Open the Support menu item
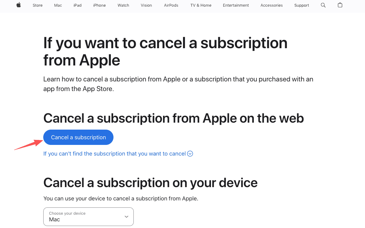This screenshot has height=228, width=365. point(301,5)
